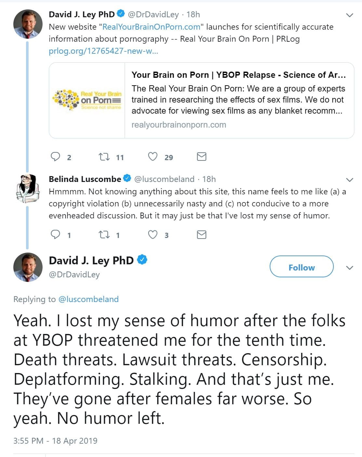This screenshot has height=457, width=362.
Task: Open dropdown chevron on first David Ley tweet
Action: pos(350,15)
